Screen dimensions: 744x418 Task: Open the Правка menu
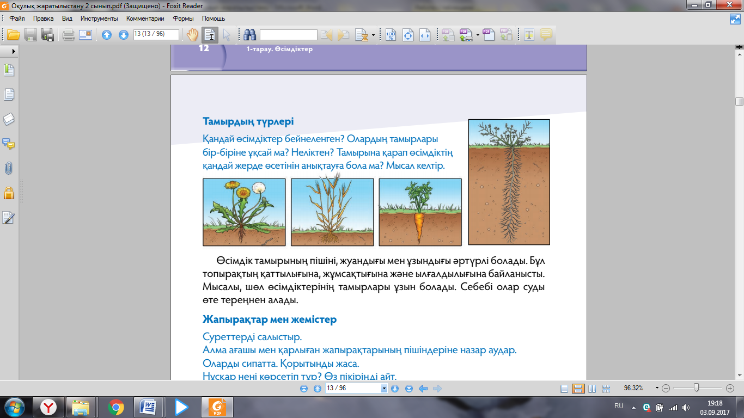point(43,18)
